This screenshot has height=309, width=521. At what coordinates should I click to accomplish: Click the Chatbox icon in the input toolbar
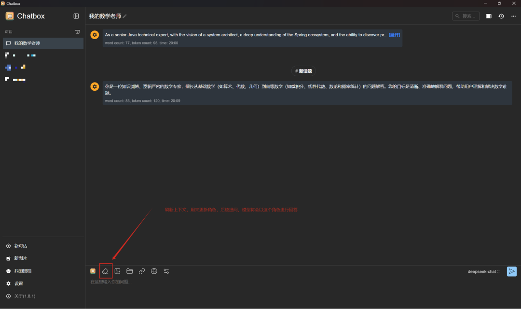click(93, 271)
